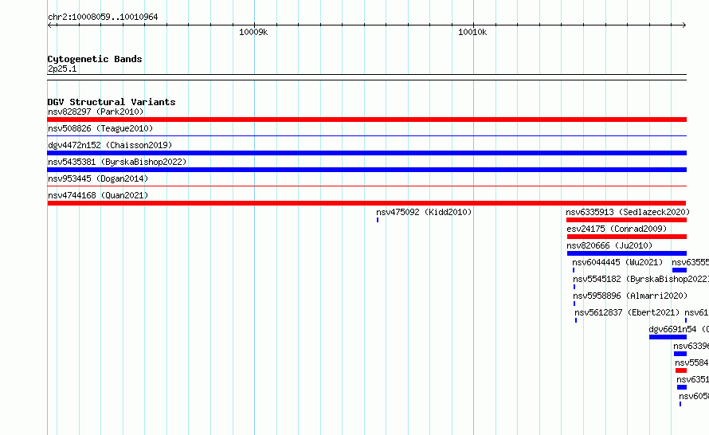Open the dgv4472n152 (Chaisson2019) label
This screenshot has height=435, width=709.
110,145
